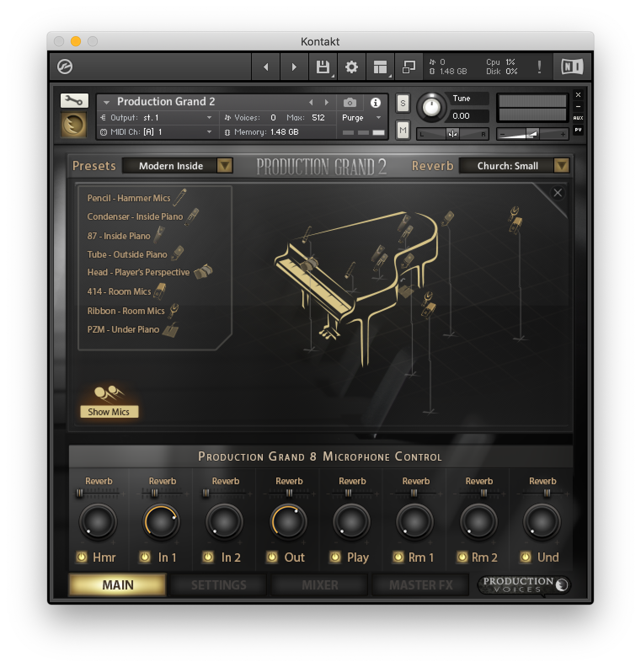Switch to the MIXER tab
Image resolution: width=641 pixels, height=667 pixels.
(x=320, y=585)
